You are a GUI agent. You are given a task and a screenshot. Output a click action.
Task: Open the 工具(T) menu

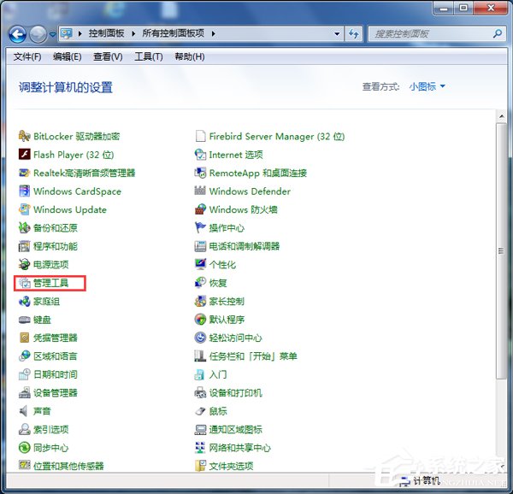tap(148, 56)
